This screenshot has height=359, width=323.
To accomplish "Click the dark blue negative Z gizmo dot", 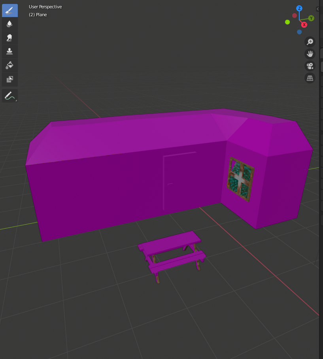I will (x=299, y=32).
